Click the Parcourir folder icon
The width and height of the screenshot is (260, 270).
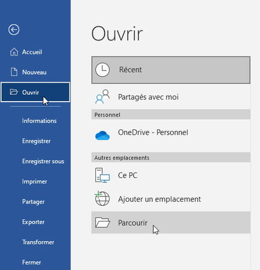pos(102,223)
